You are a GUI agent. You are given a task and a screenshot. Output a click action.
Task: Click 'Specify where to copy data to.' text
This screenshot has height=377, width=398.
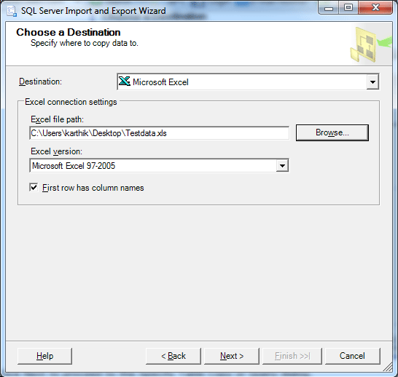pos(85,43)
